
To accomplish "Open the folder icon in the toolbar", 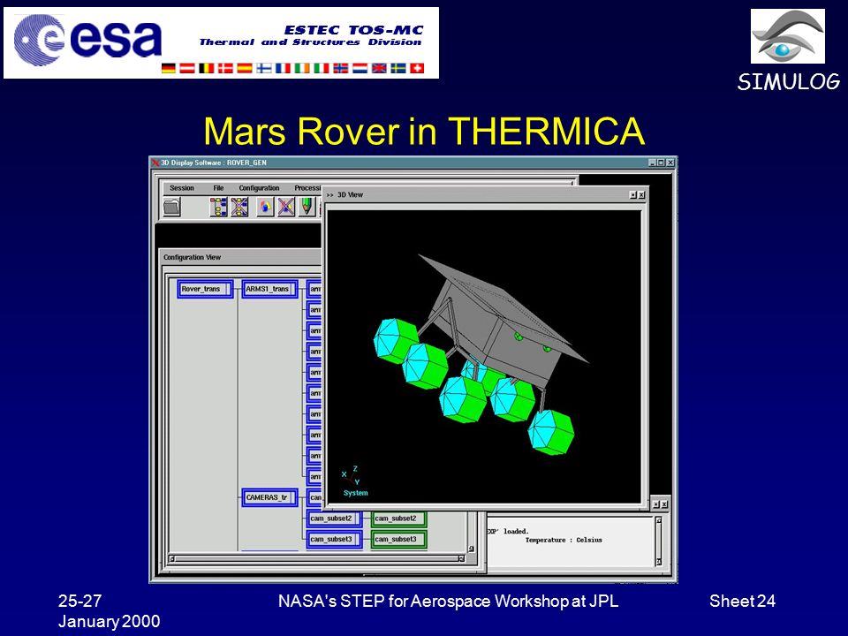I will pyautogui.click(x=172, y=207).
